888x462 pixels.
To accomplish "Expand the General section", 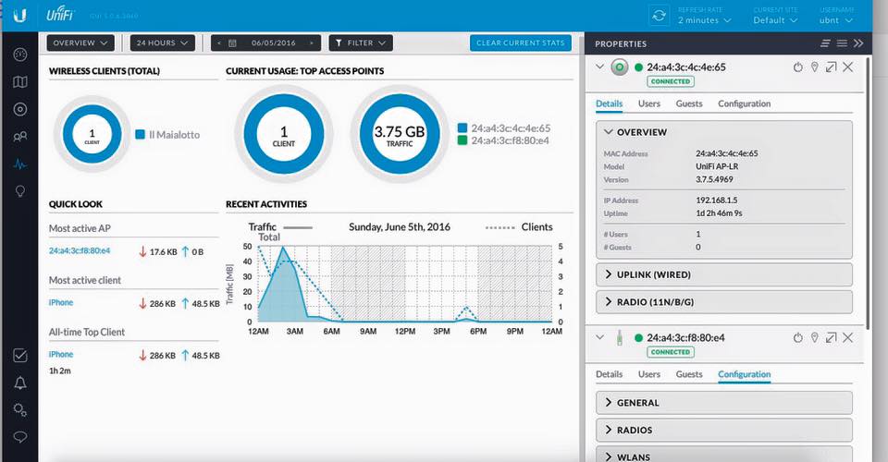I will coord(723,403).
